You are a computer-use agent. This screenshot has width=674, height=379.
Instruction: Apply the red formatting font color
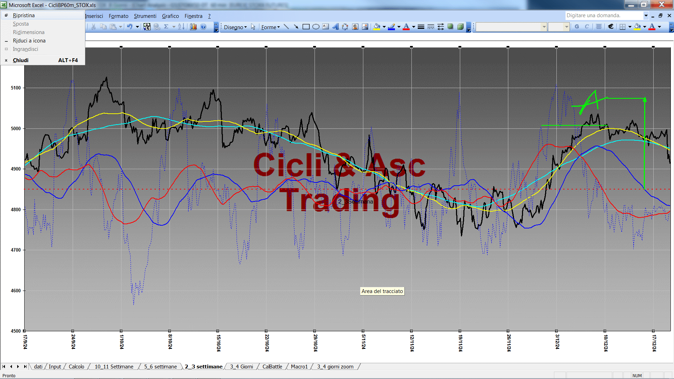(x=652, y=27)
